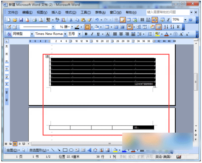Open the 插入(I) menu
The height and width of the screenshot is (163, 202).
pos(56,12)
